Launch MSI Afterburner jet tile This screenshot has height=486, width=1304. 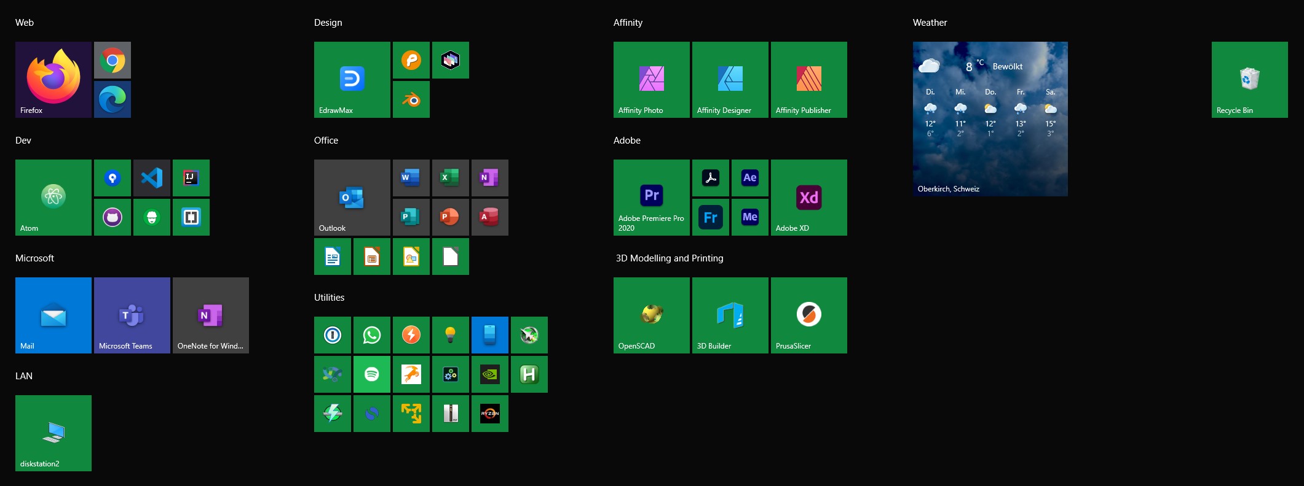click(529, 335)
